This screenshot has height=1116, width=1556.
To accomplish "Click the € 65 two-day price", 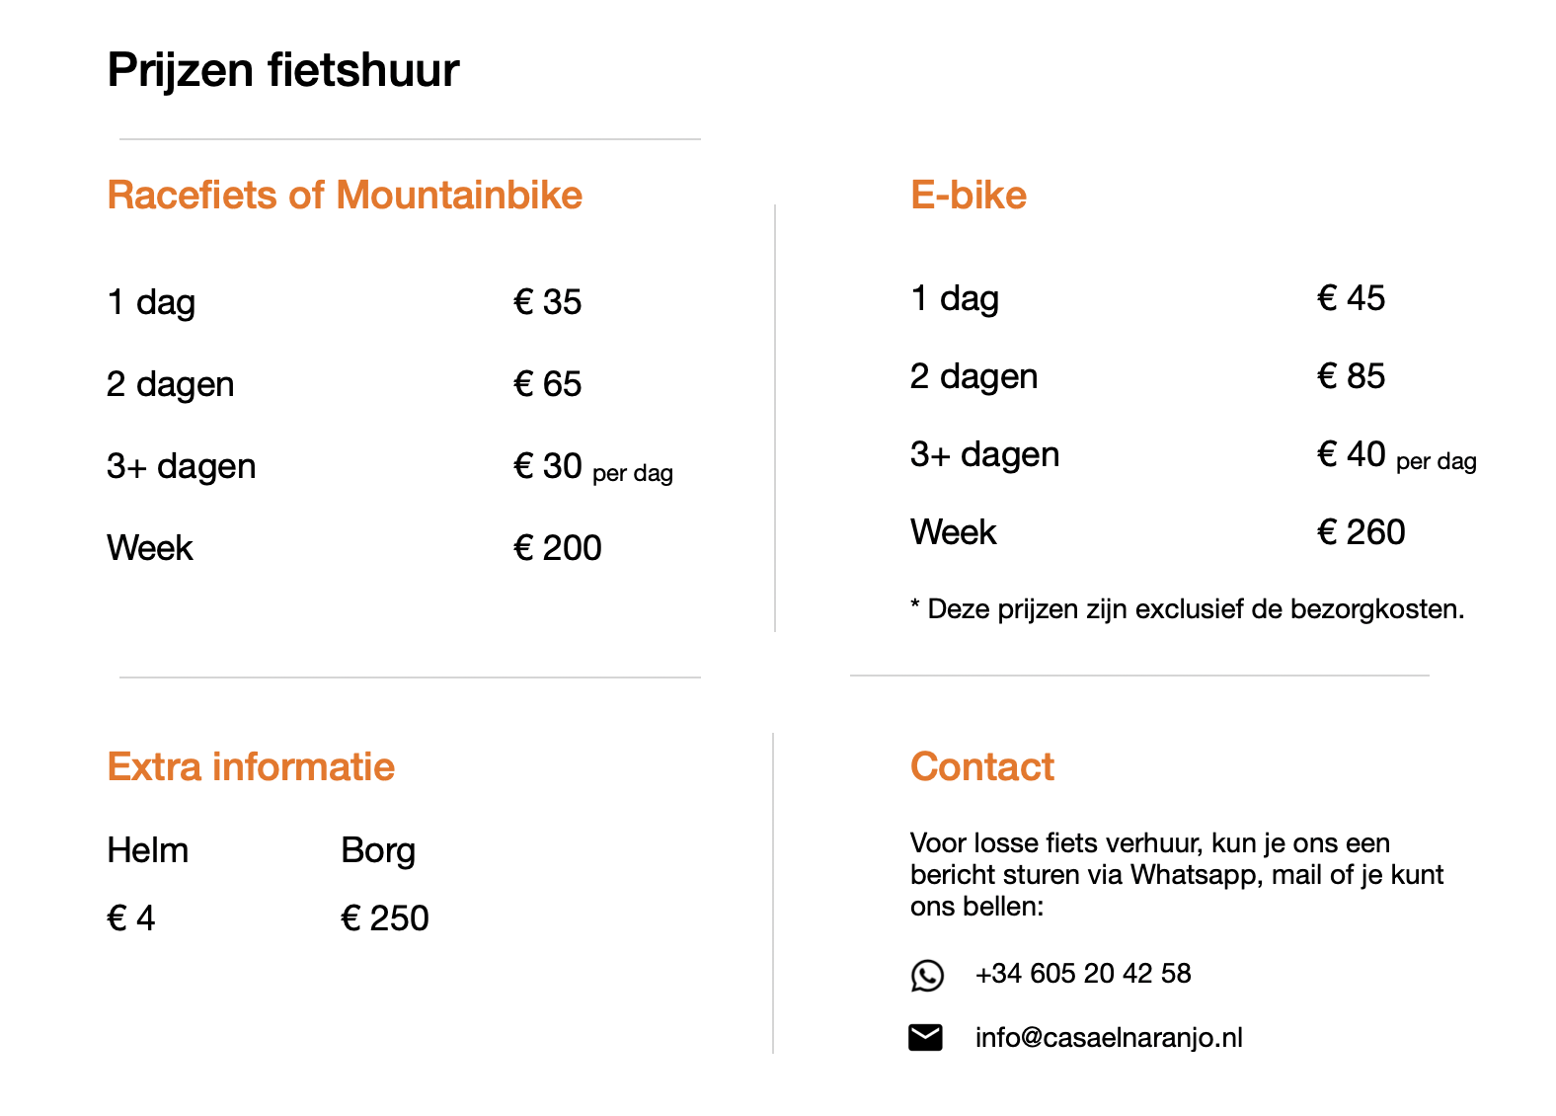I will point(548,384).
